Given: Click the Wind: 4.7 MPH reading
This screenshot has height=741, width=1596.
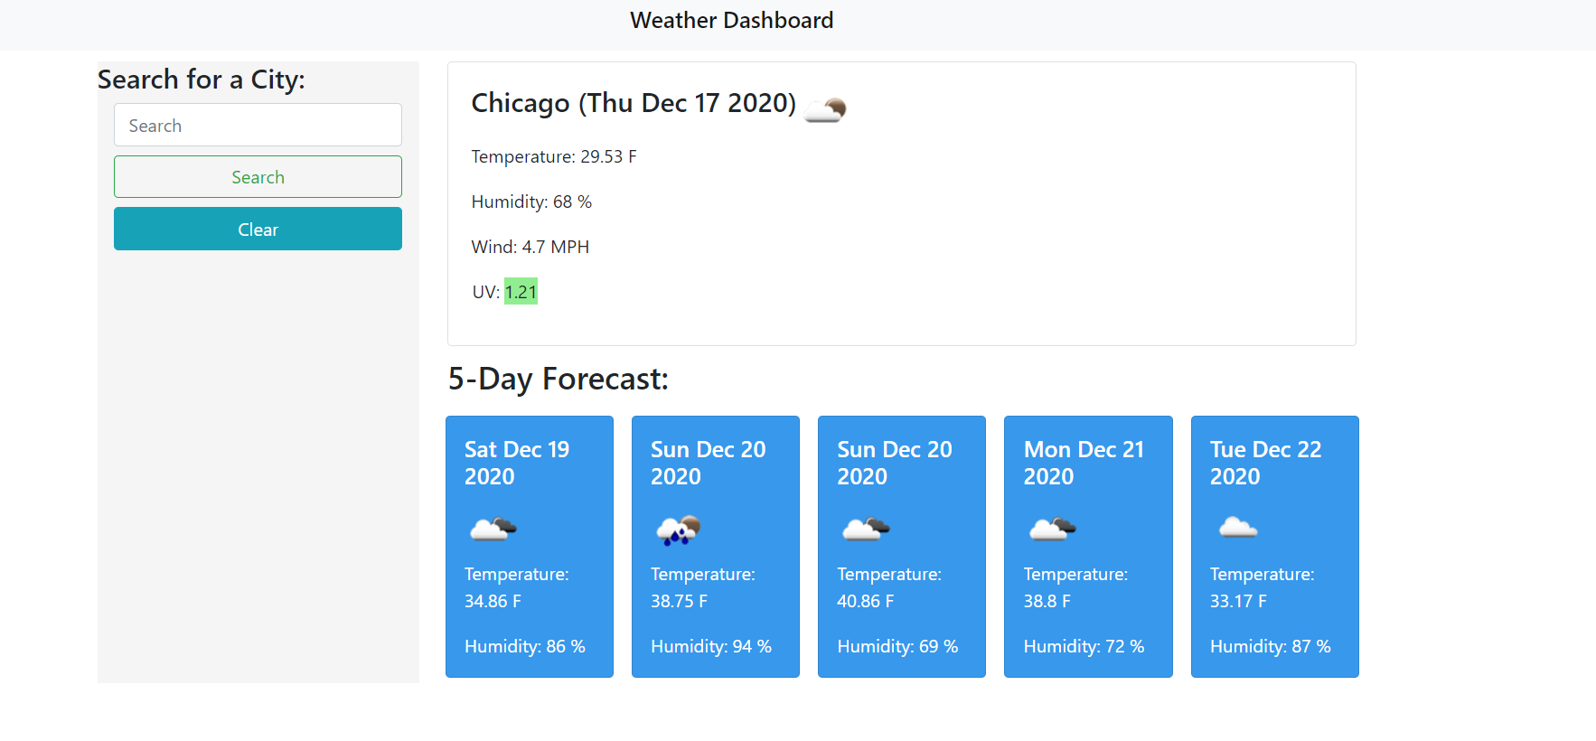Looking at the screenshot, I should point(530,248).
